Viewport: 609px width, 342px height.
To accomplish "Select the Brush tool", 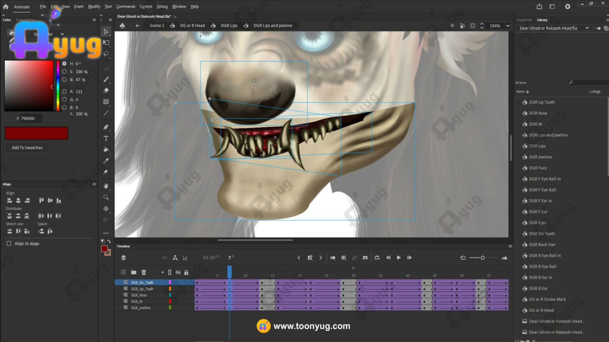I will (x=106, y=79).
